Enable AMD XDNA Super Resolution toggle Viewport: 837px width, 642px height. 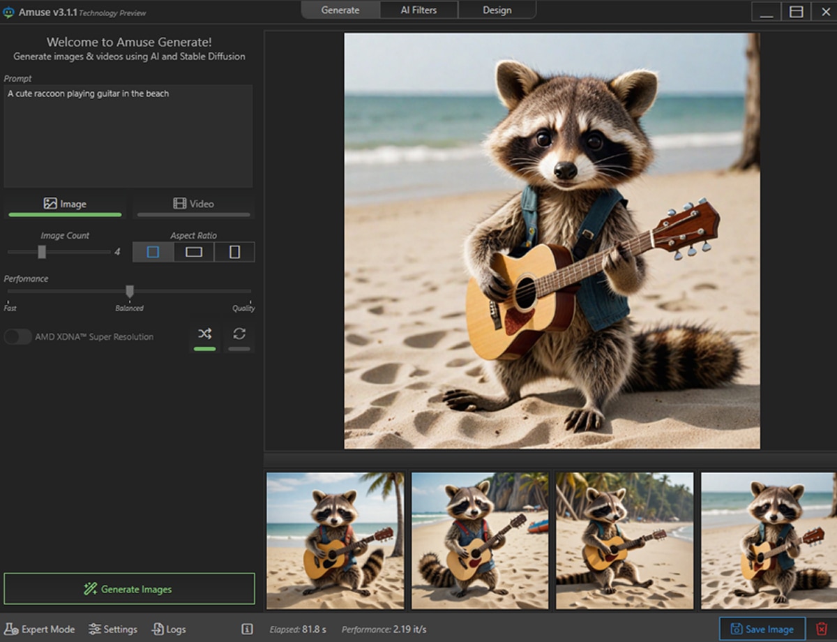coord(17,337)
